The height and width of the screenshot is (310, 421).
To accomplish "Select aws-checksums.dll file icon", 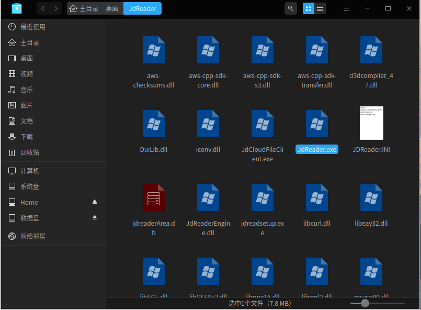I will click(154, 50).
